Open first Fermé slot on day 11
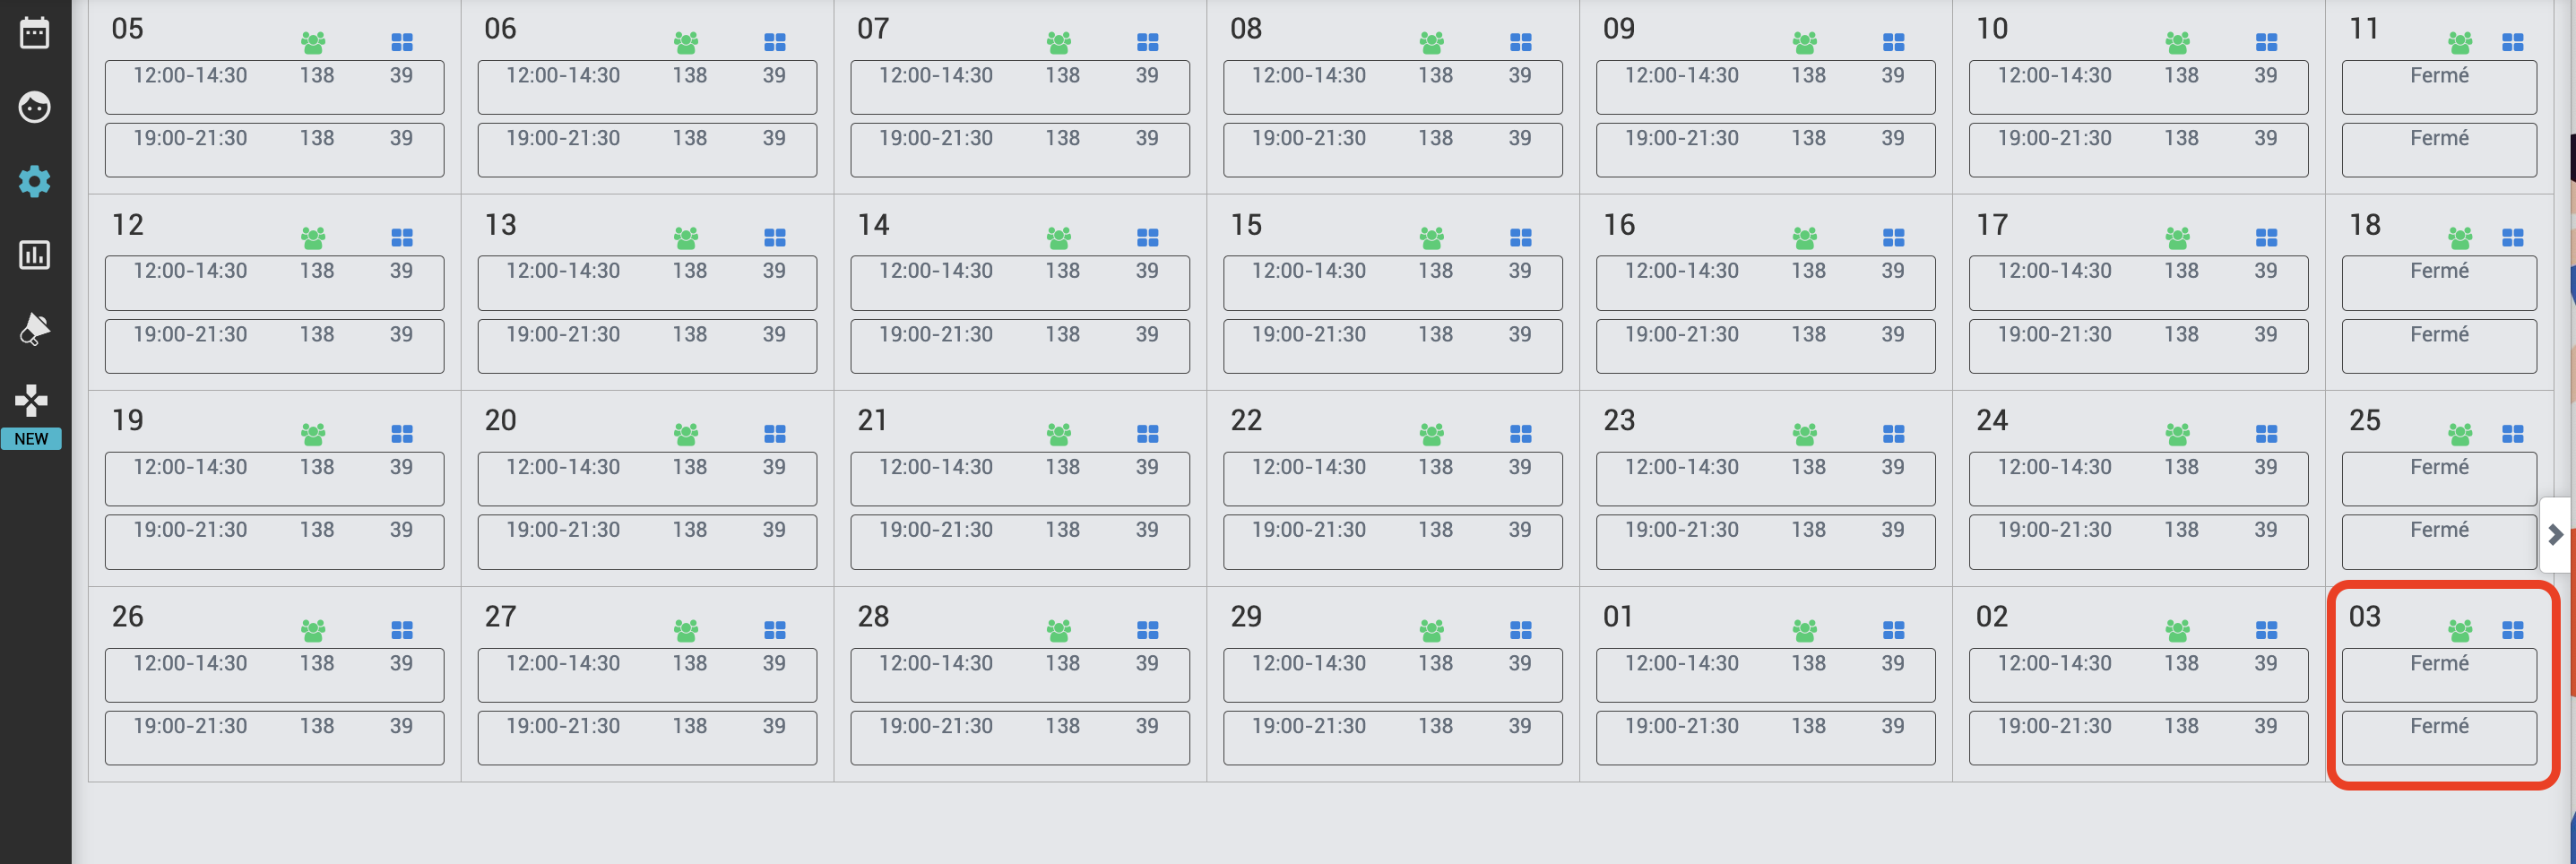This screenshot has width=2576, height=864. pos(2438,87)
